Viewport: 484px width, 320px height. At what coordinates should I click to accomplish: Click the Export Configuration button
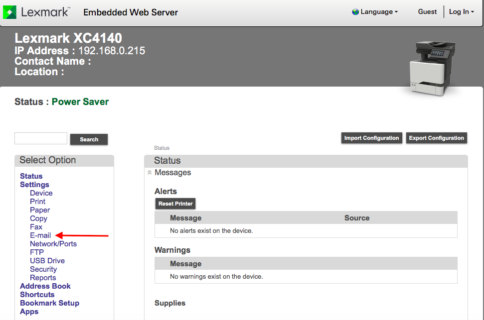click(x=436, y=138)
